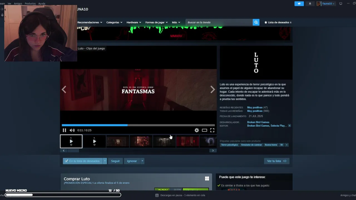356x200 pixels.
Task: Open Más dropdown menu
Action: coord(176,22)
